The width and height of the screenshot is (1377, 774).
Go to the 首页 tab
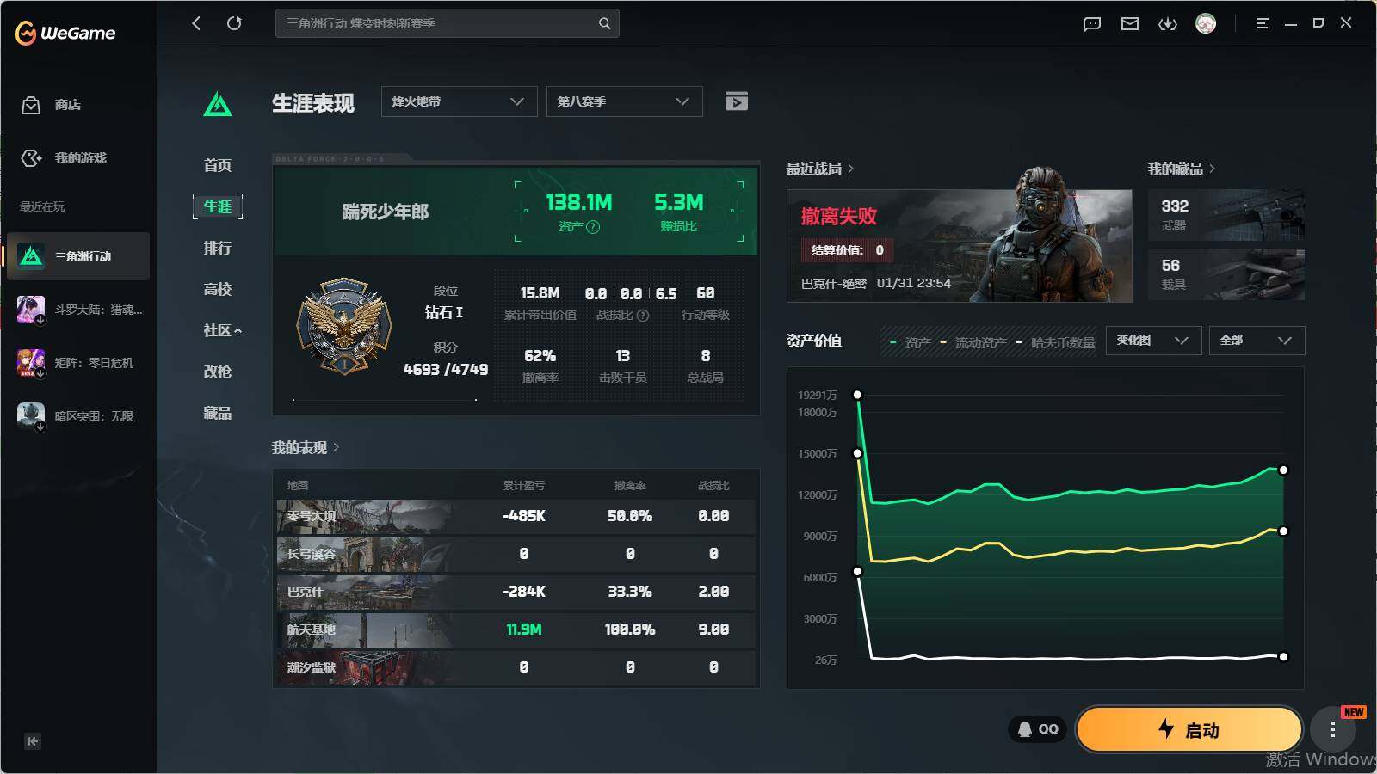tap(218, 165)
